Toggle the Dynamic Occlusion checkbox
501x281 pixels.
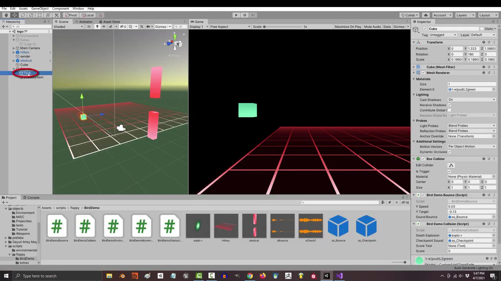[x=449, y=152]
